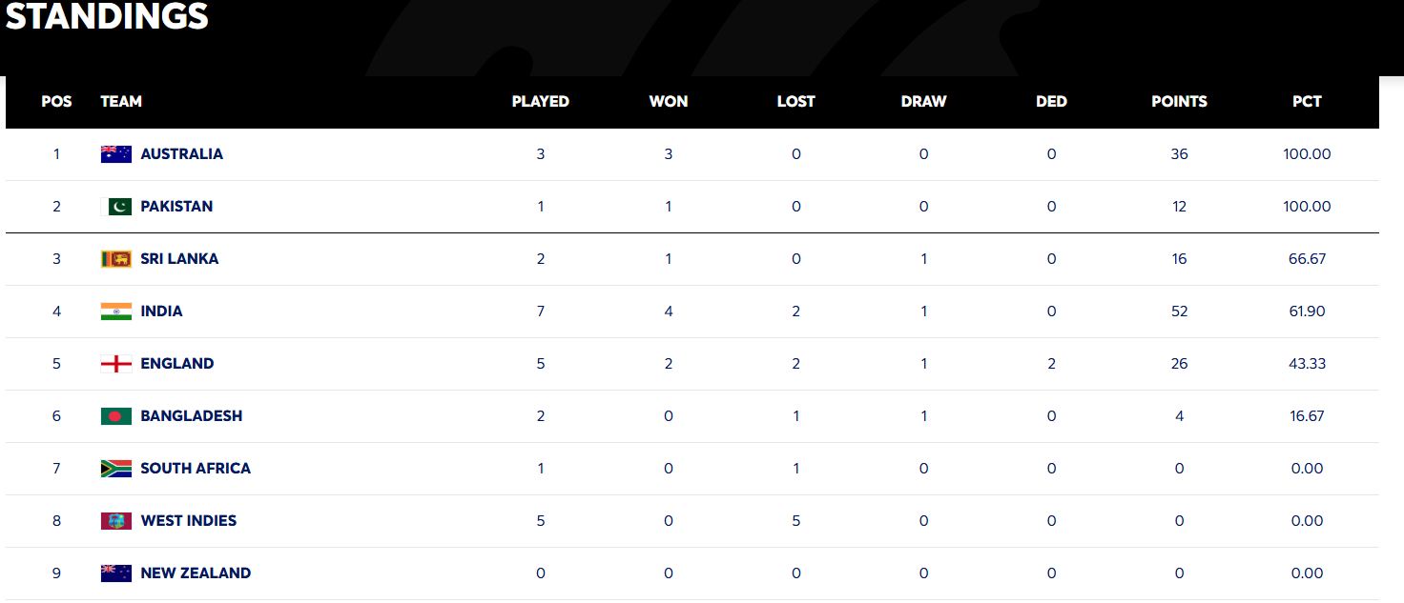Open the Australia team link

pos(181,154)
